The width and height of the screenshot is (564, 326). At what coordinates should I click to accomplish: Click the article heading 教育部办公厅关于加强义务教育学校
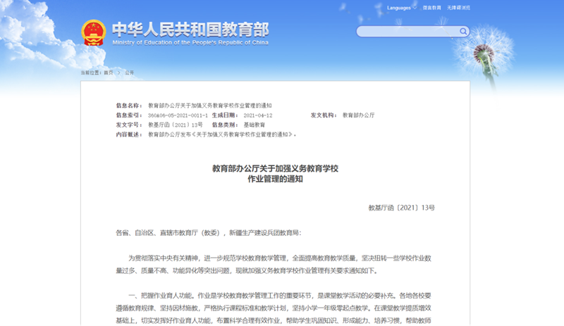(275, 168)
